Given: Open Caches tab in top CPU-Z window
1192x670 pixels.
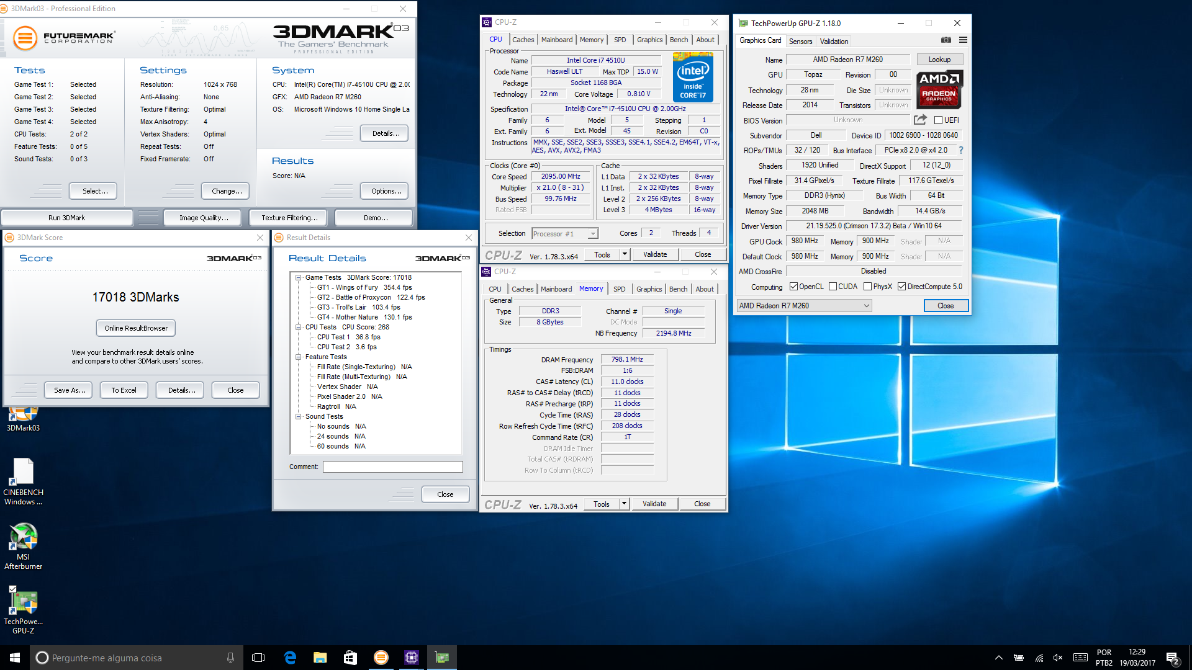Looking at the screenshot, I should (x=523, y=40).
